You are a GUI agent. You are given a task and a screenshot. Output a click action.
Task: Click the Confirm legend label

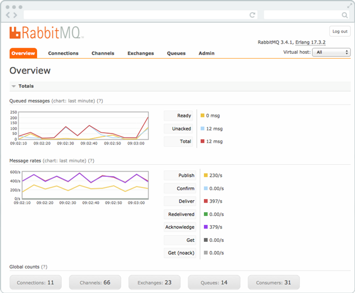[x=180, y=188]
